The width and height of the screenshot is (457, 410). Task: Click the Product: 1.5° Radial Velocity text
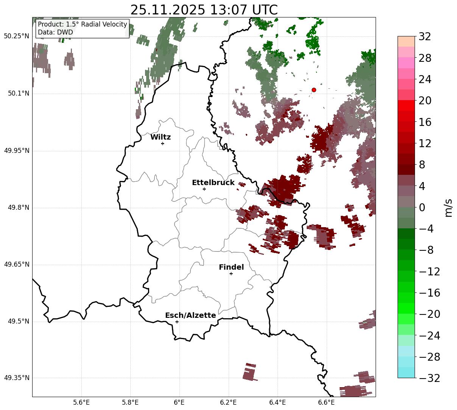point(83,25)
